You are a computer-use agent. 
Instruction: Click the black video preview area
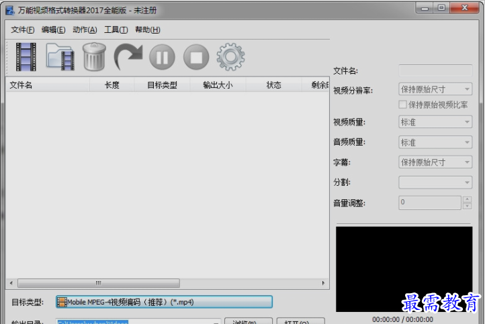pos(404,269)
